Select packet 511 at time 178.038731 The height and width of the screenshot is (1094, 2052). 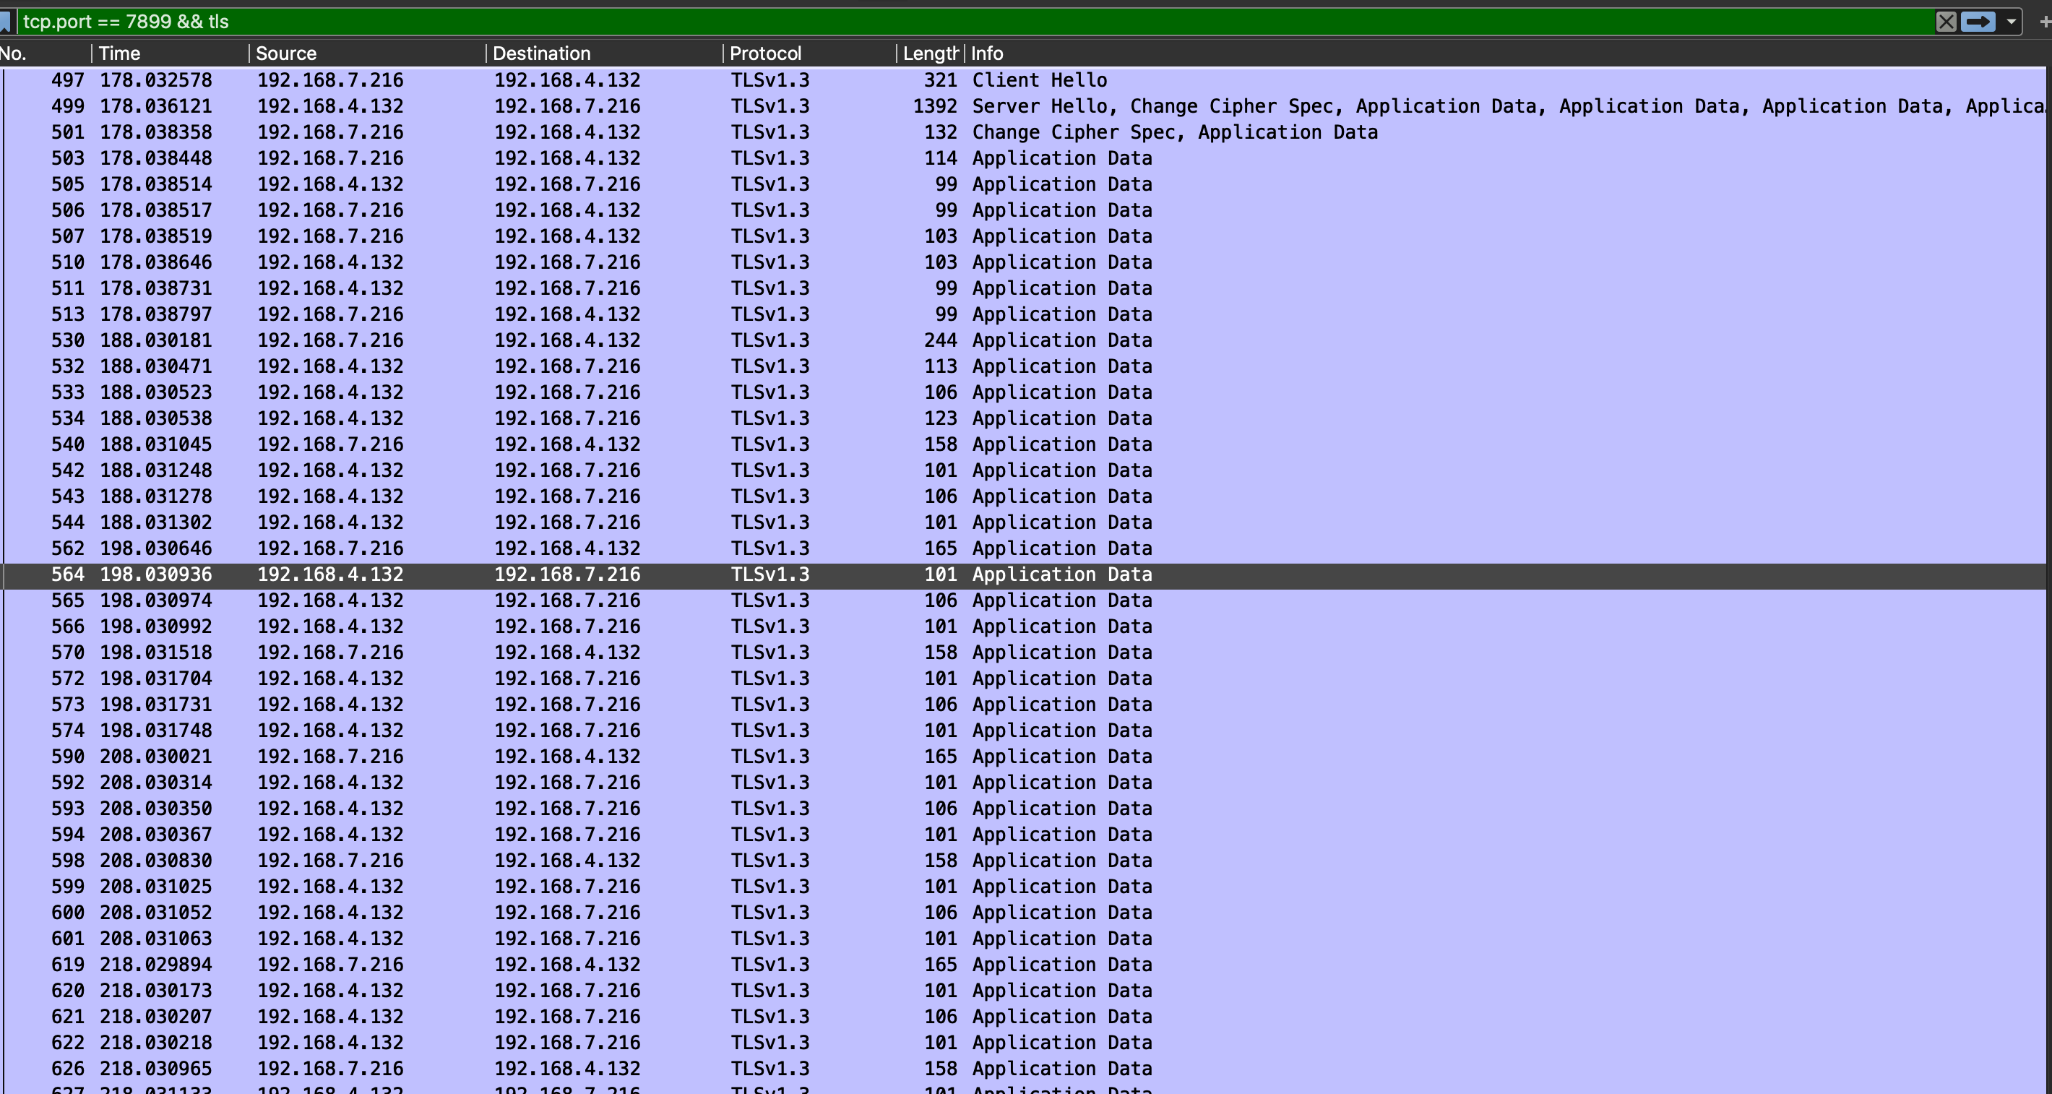click(x=1025, y=288)
